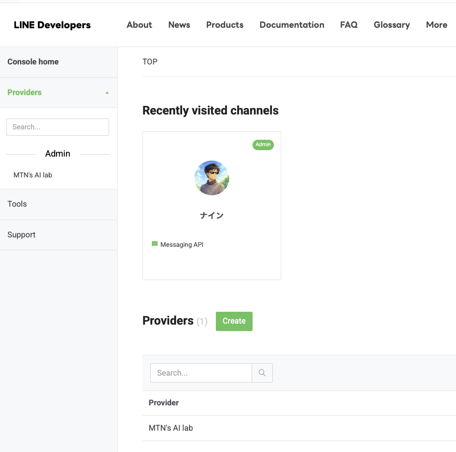
Task: Collapse the Providers sidebar section arrow
Action: (x=107, y=93)
